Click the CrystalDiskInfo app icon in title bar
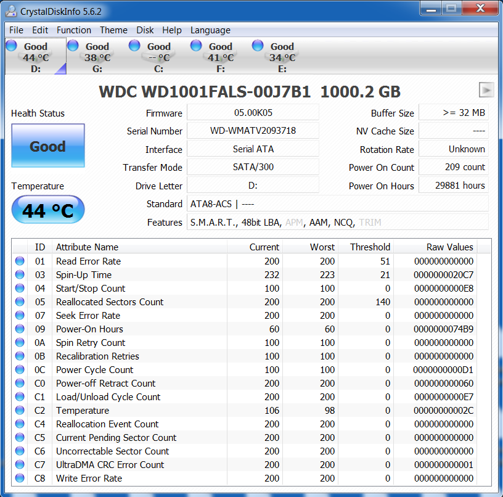The width and height of the screenshot is (503, 497). (10, 10)
